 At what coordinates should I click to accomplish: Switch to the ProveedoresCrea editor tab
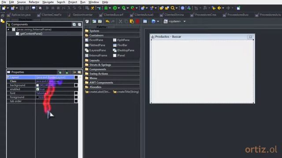204,15
